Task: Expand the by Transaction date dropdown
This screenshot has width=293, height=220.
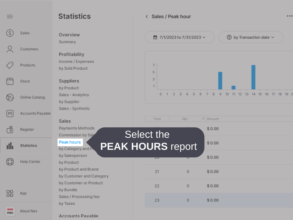Action: [x=251, y=37]
